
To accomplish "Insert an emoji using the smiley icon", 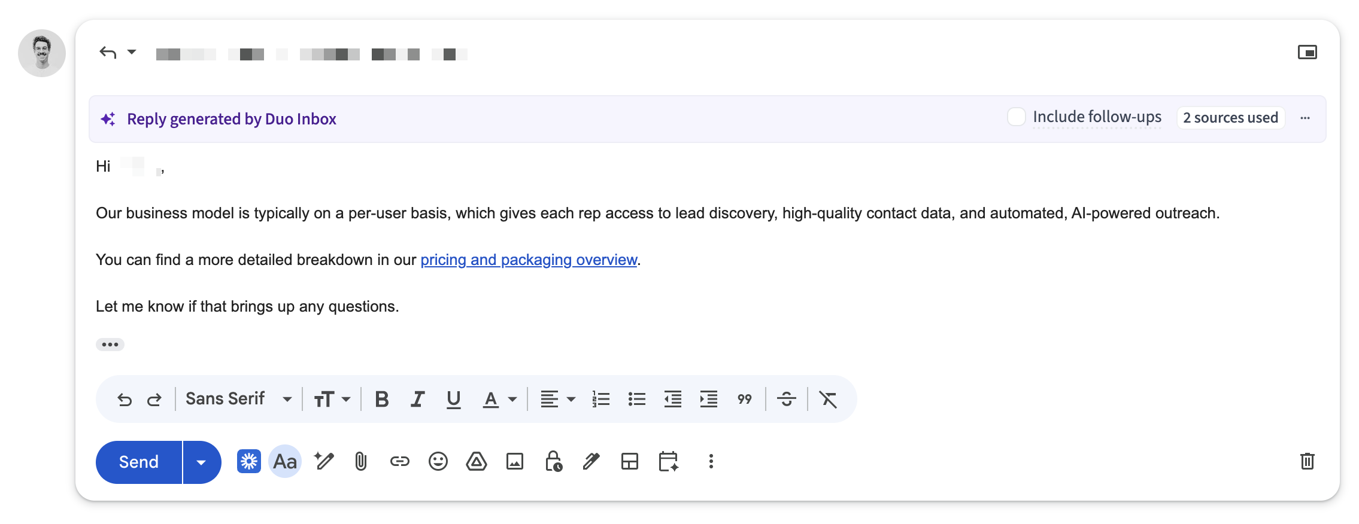I will pyautogui.click(x=438, y=462).
